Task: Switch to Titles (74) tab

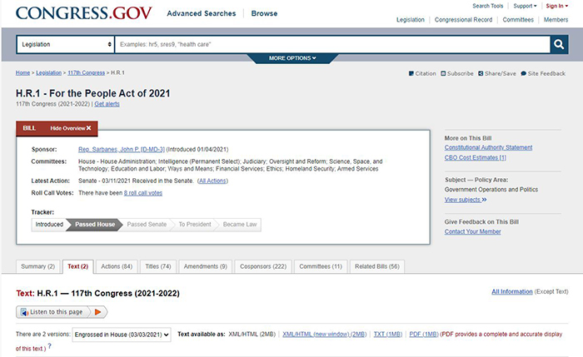Action: (158, 266)
